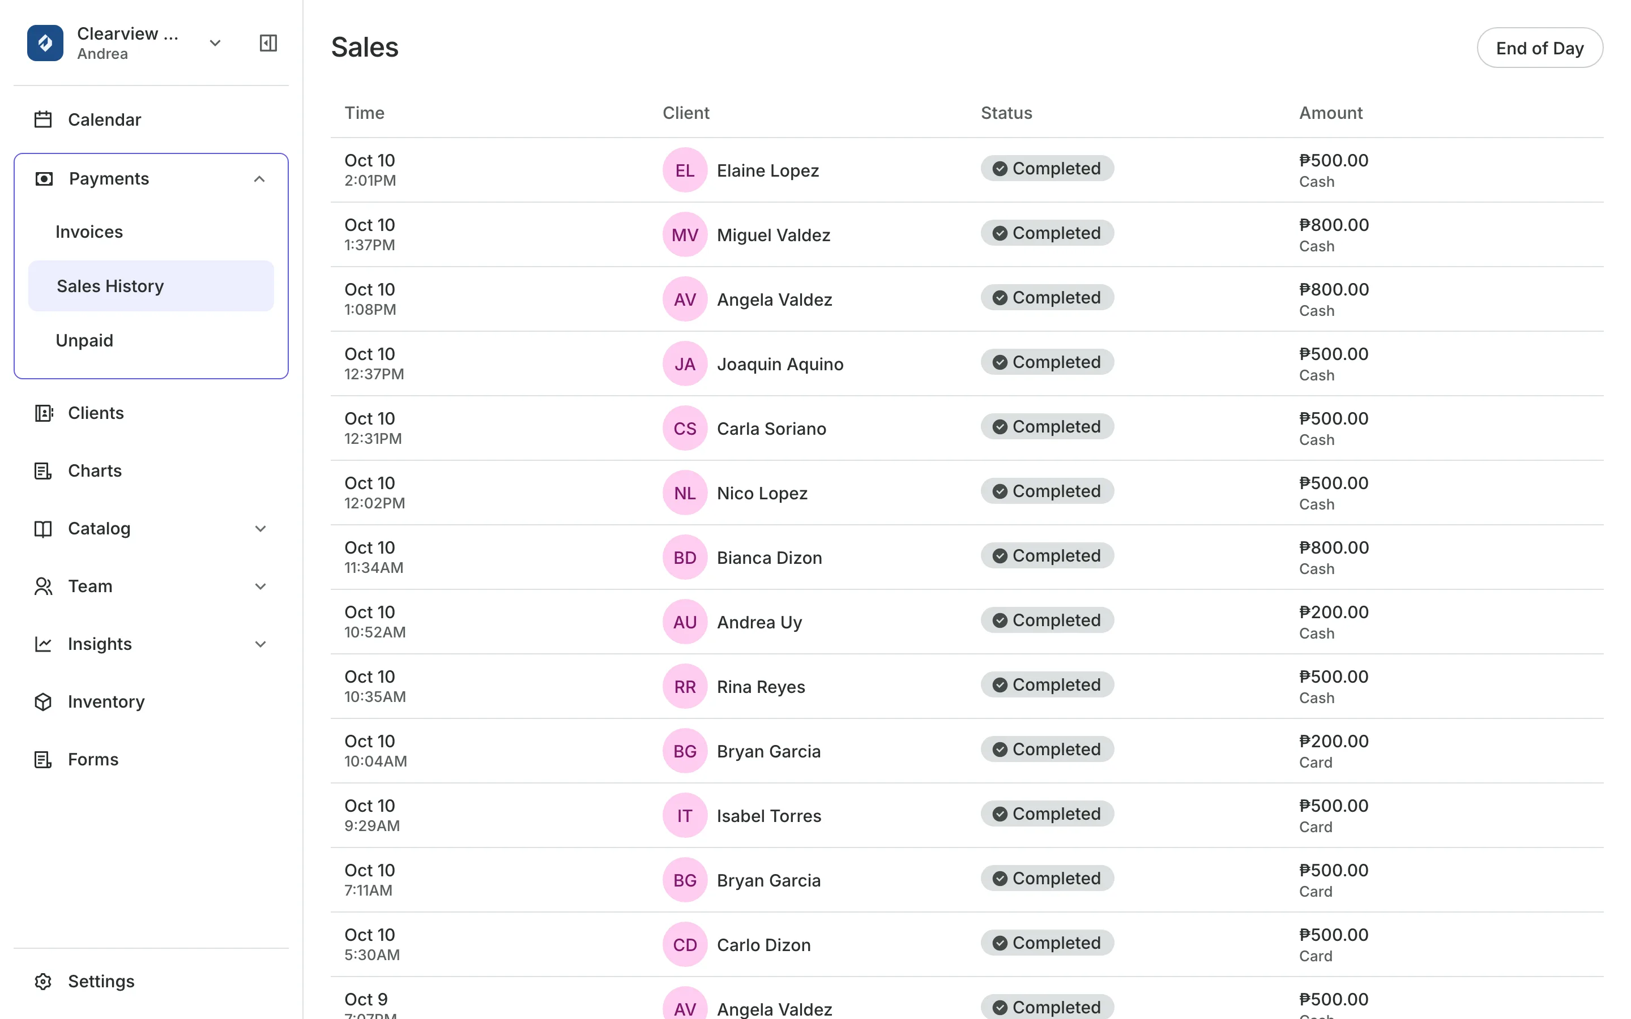The image size is (1631, 1019).
Task: Collapse the Payments section chevron
Action: (x=259, y=178)
